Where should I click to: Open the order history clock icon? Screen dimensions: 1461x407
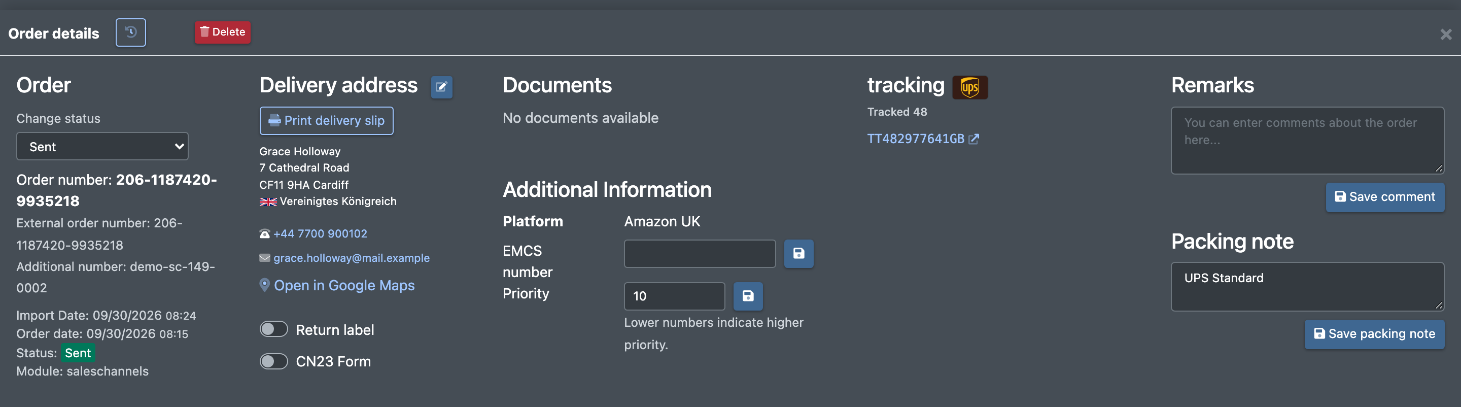130,32
